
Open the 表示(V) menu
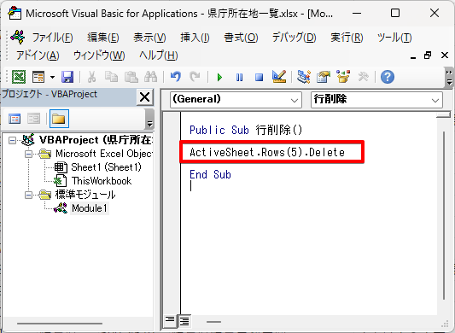coord(149,38)
